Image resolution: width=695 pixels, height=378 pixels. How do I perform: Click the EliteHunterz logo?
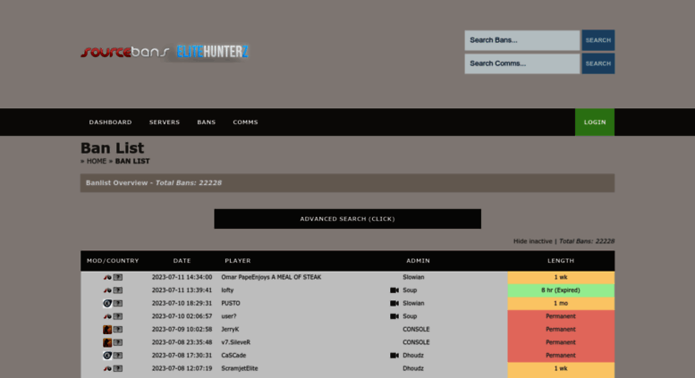coord(212,52)
